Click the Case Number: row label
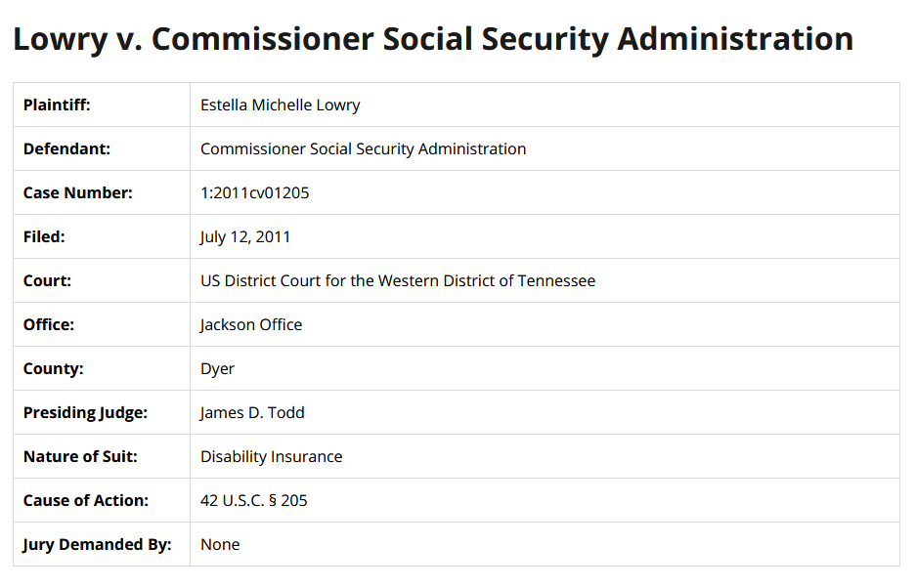 (78, 192)
